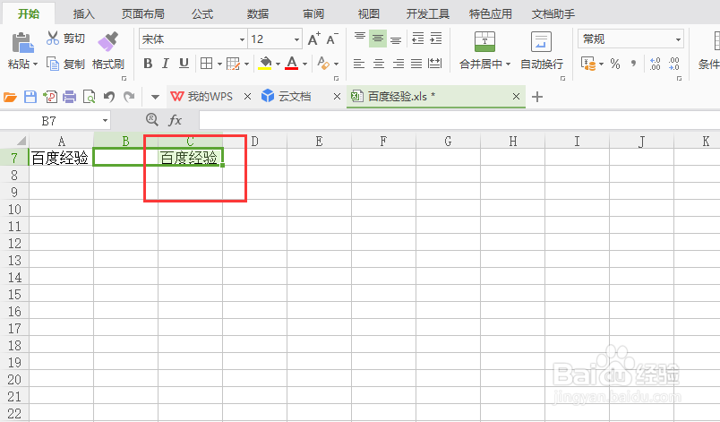Click the Paste clipboard icon
The height and width of the screenshot is (422, 720).
(22, 43)
